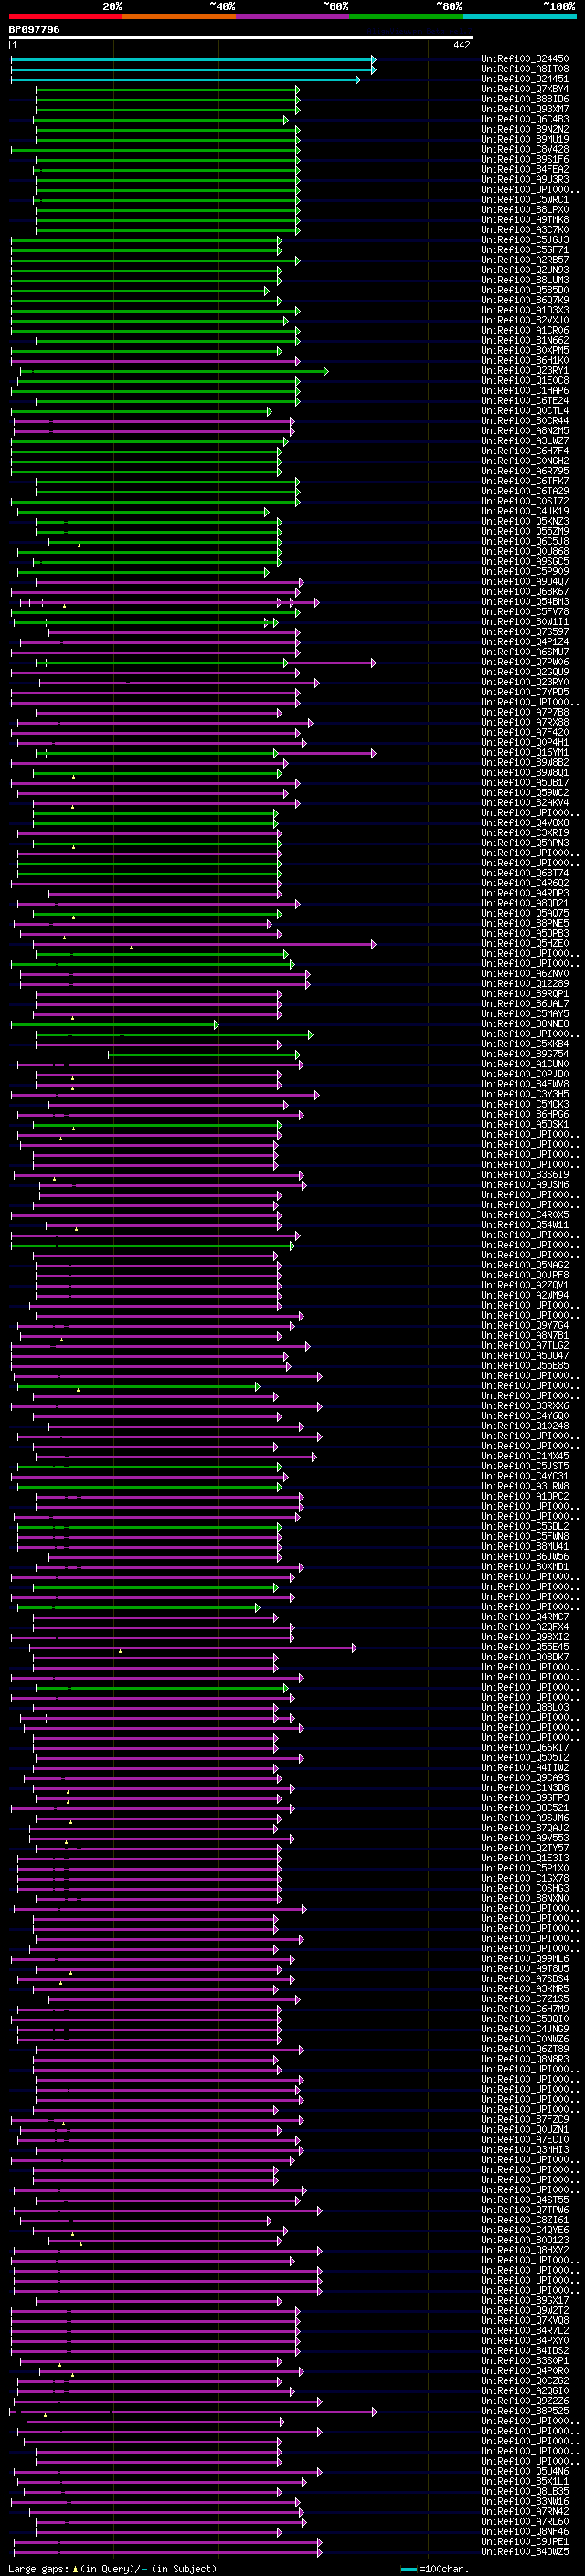Click the label UniRef100_B9S1F6
The image size is (585, 2576).
[525, 159]
